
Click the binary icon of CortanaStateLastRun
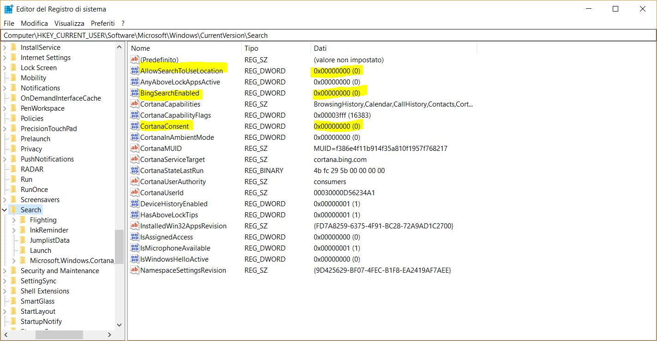tap(134, 170)
